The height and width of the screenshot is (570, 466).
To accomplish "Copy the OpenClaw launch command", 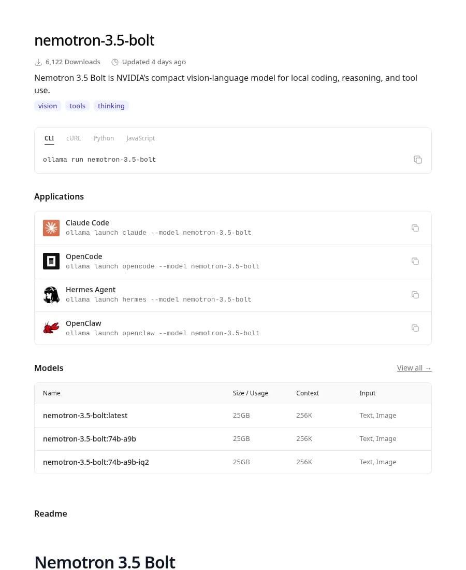I will pyautogui.click(x=415, y=328).
